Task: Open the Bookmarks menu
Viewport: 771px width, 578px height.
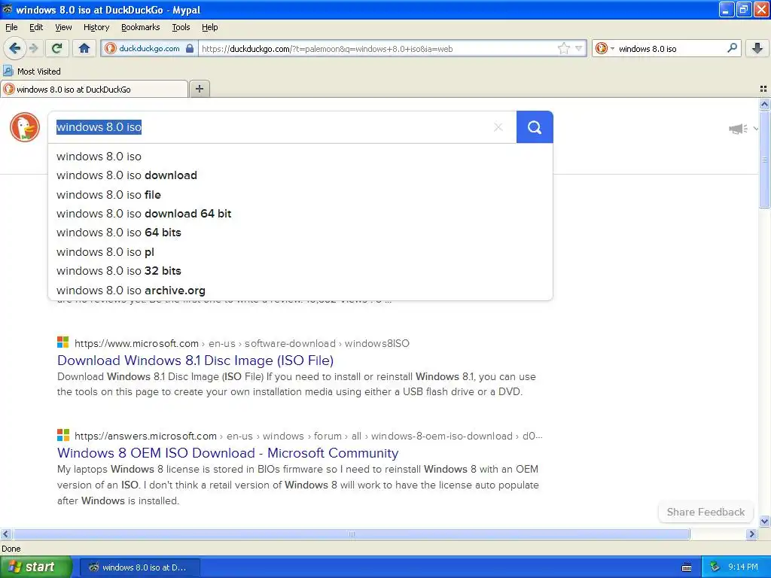Action: [x=140, y=27]
